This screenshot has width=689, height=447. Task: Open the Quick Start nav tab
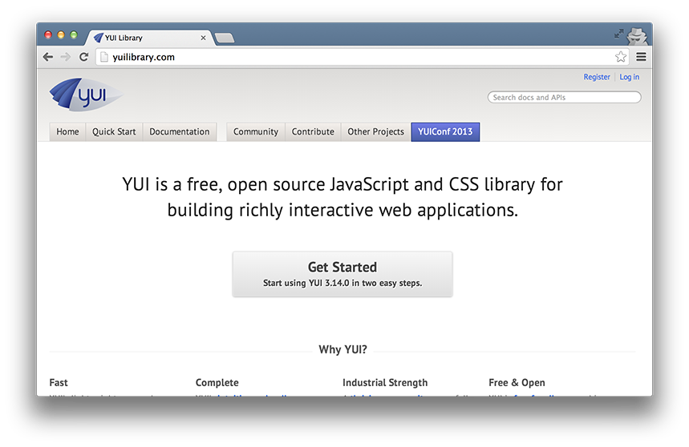[x=114, y=131]
